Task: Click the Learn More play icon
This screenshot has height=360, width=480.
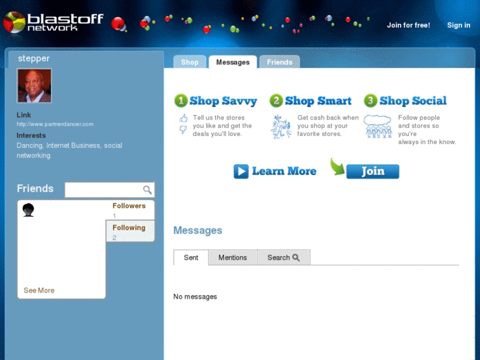Action: pyautogui.click(x=241, y=171)
